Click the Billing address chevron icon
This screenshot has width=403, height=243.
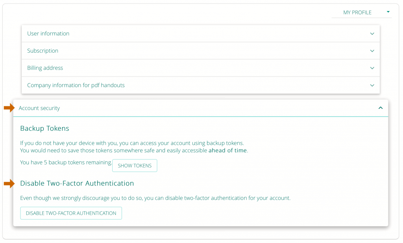372,68
